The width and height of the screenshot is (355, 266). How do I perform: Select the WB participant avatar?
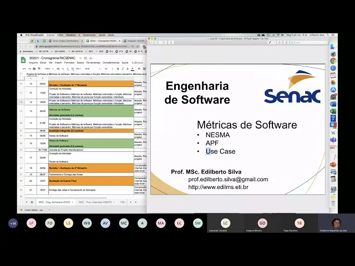click(87, 223)
